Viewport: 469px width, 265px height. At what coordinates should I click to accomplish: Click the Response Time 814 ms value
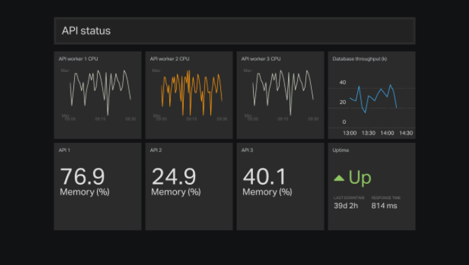pyautogui.click(x=384, y=206)
